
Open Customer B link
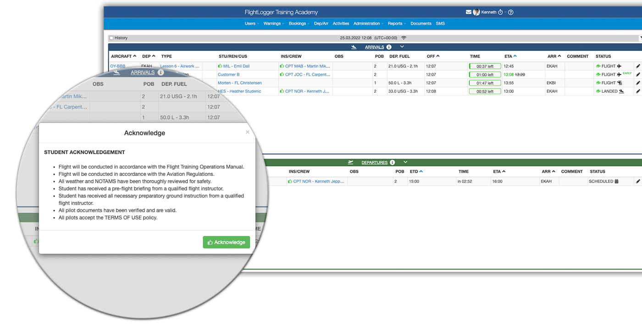pos(228,74)
